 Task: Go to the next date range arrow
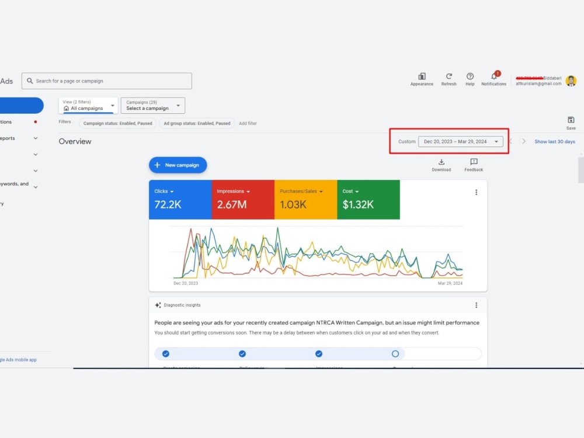point(524,141)
